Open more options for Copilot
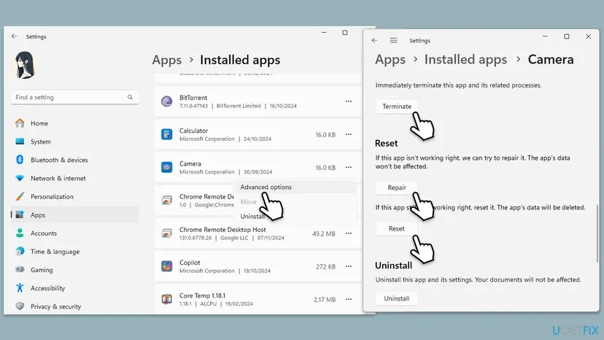This screenshot has height=340, width=604. [349, 266]
